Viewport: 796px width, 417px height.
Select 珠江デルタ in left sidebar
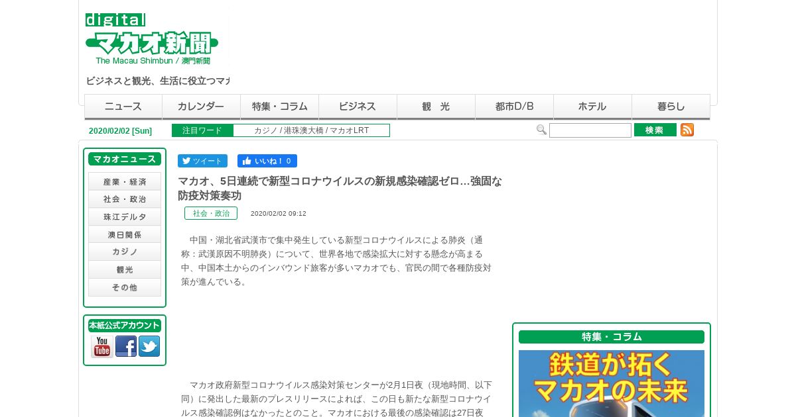tap(125, 216)
